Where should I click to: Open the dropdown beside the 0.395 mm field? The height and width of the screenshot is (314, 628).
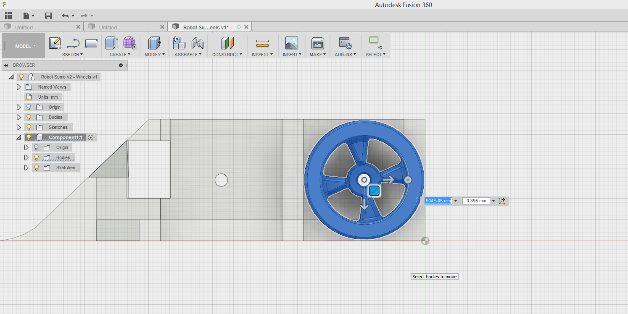[x=493, y=201]
